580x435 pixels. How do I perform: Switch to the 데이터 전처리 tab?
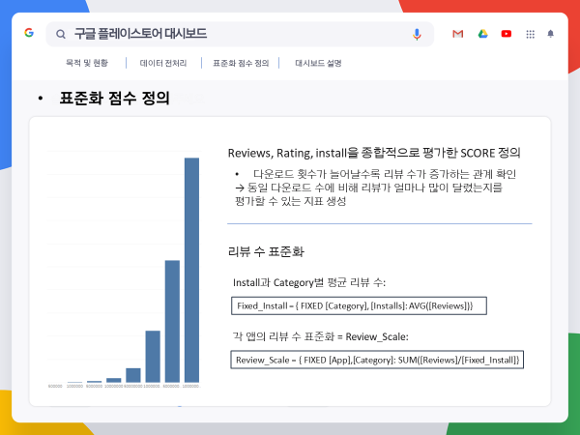coord(163,63)
